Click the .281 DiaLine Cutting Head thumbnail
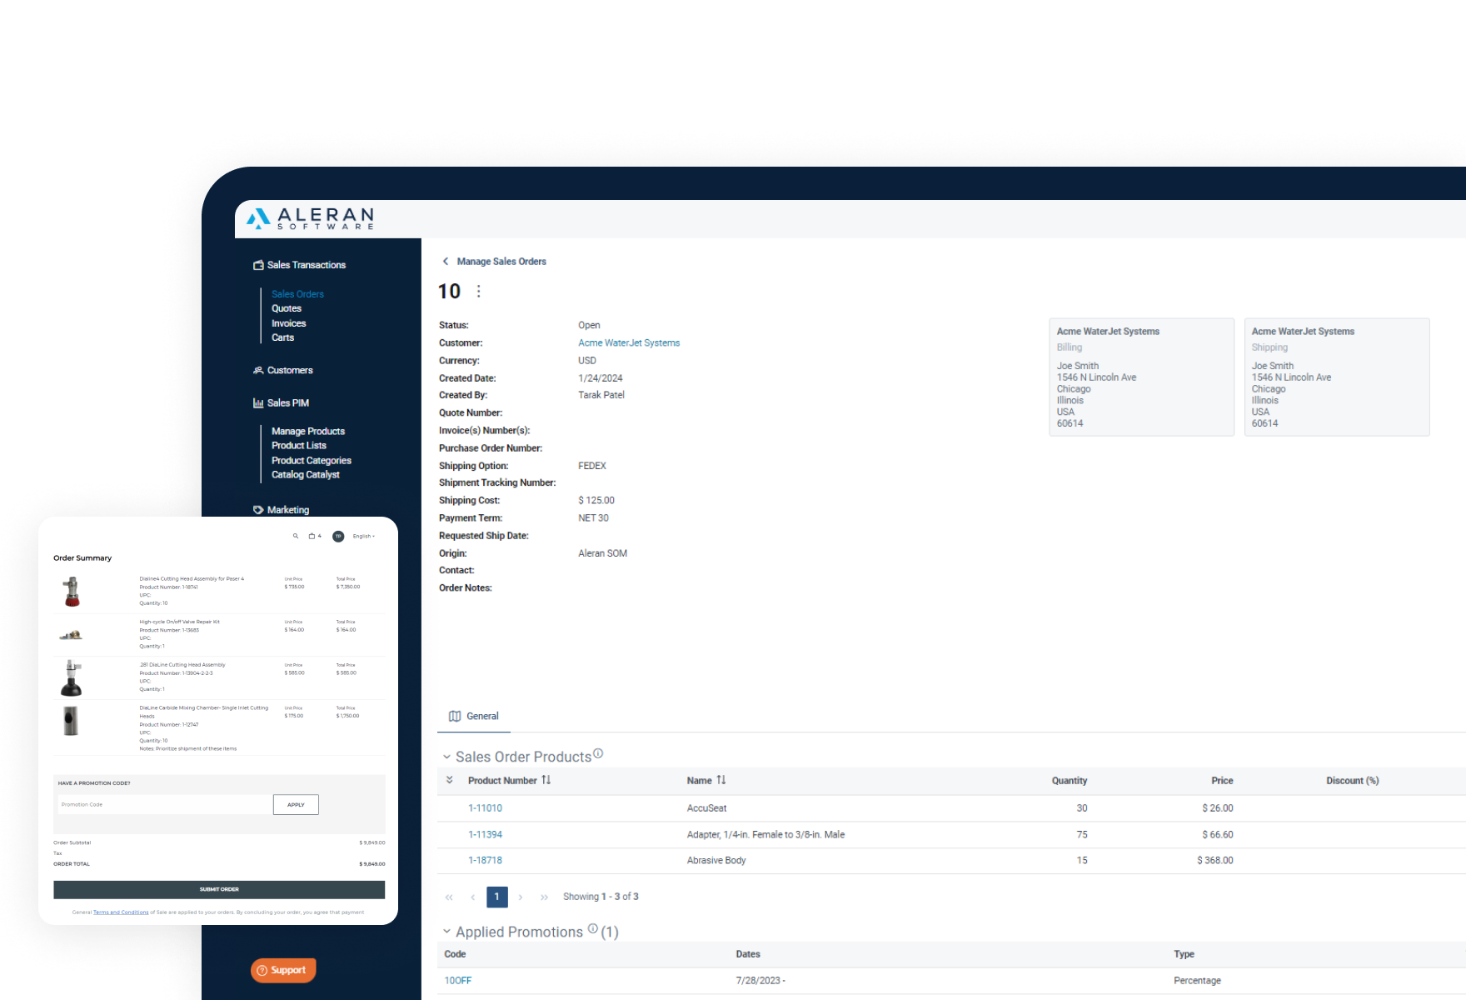Screen dimensions: 1466x1000 click(72, 678)
